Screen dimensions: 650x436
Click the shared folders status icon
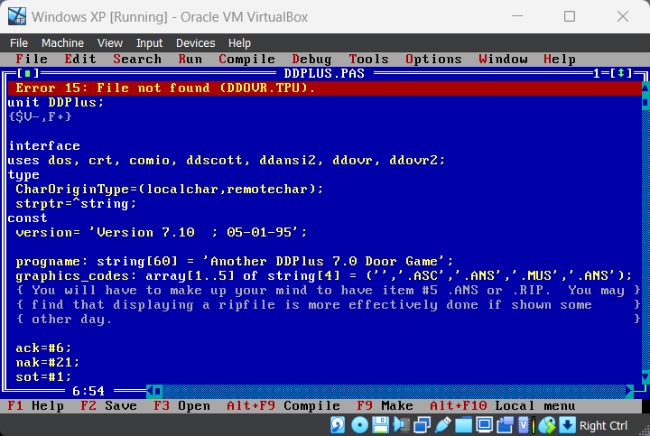(463, 425)
